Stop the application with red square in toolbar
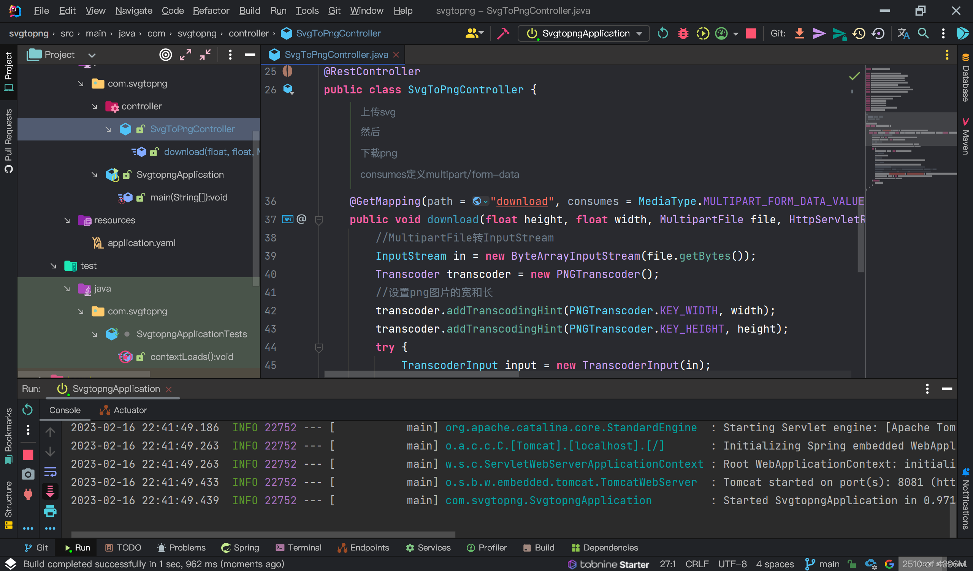 coord(751,33)
